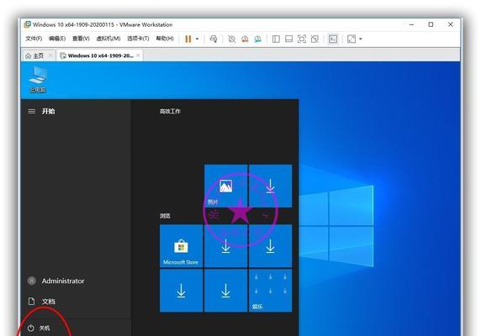Revert the virtual machine to snapshot
This screenshot has height=336, width=481.
(x=245, y=39)
